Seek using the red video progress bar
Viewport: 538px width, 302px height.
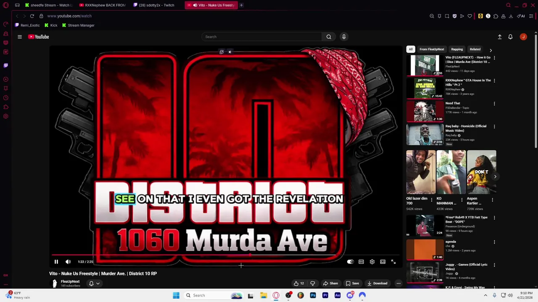[x=225, y=255]
